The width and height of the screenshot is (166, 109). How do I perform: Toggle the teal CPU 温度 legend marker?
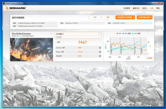point(133,34)
